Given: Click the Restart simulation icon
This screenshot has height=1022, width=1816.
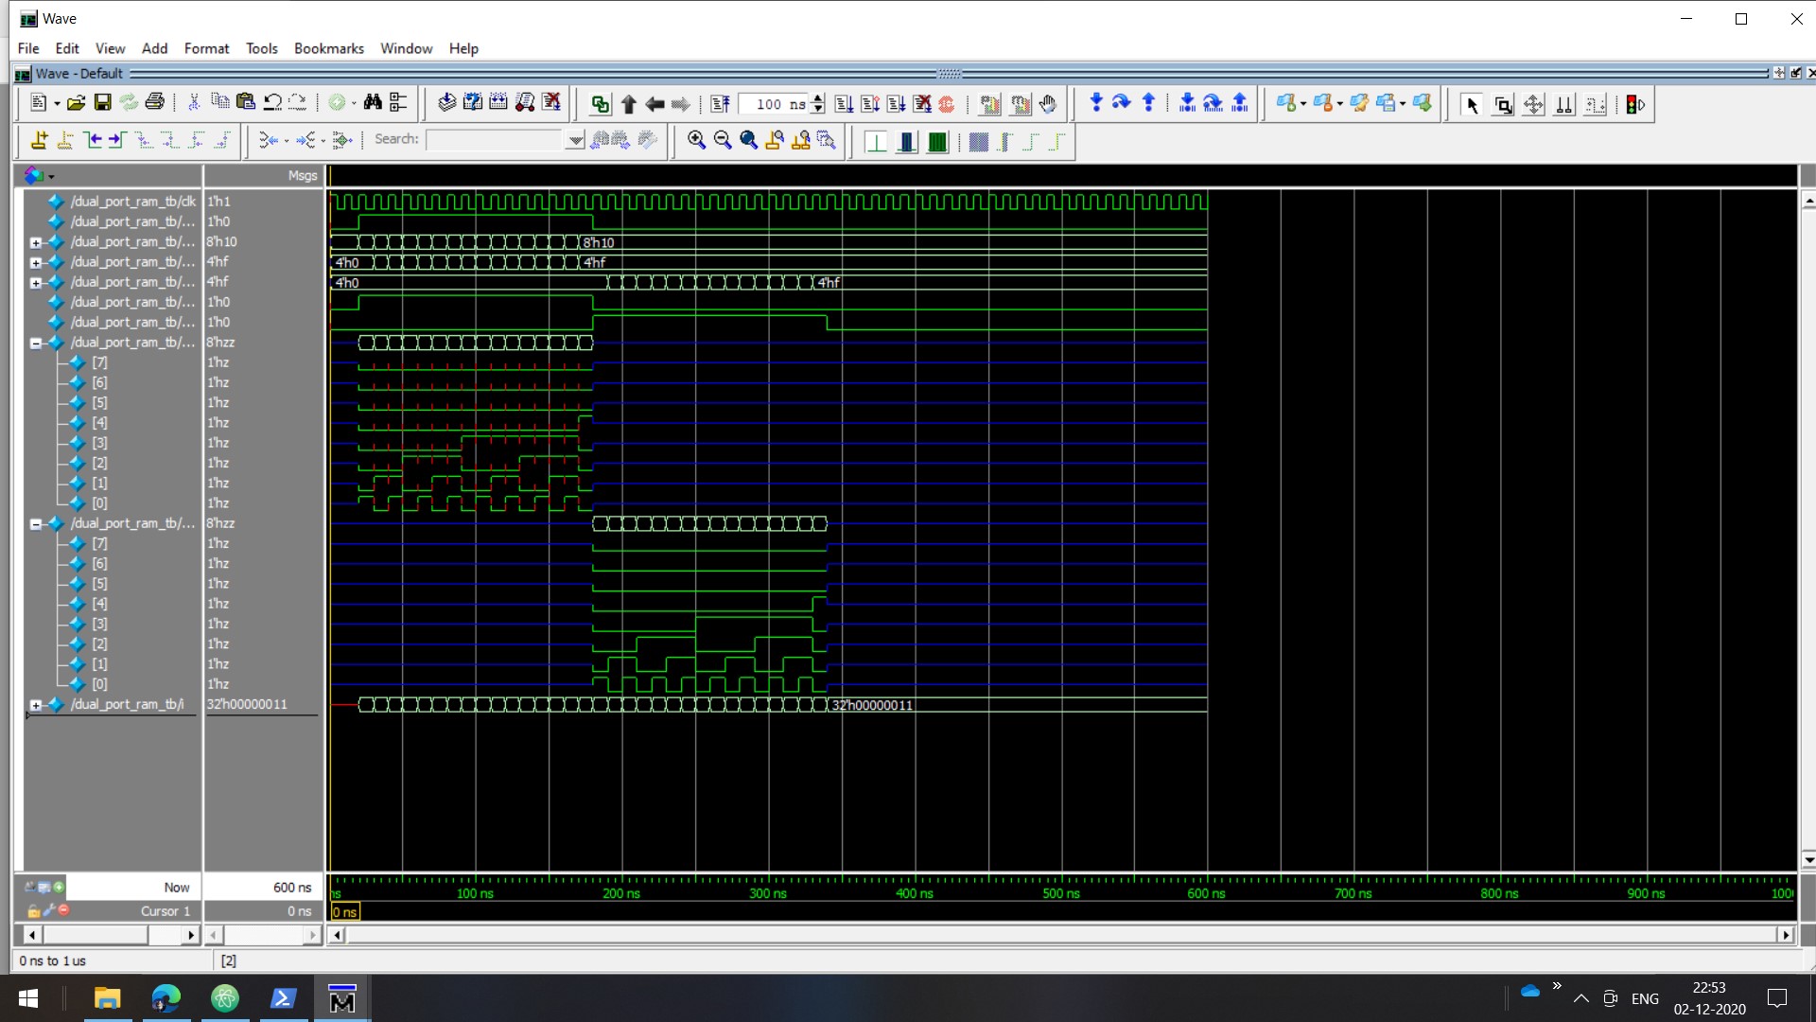Looking at the screenshot, I should [x=720, y=104].
